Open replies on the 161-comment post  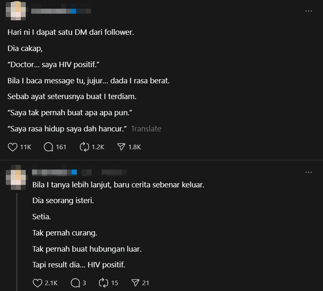pyautogui.click(x=49, y=147)
